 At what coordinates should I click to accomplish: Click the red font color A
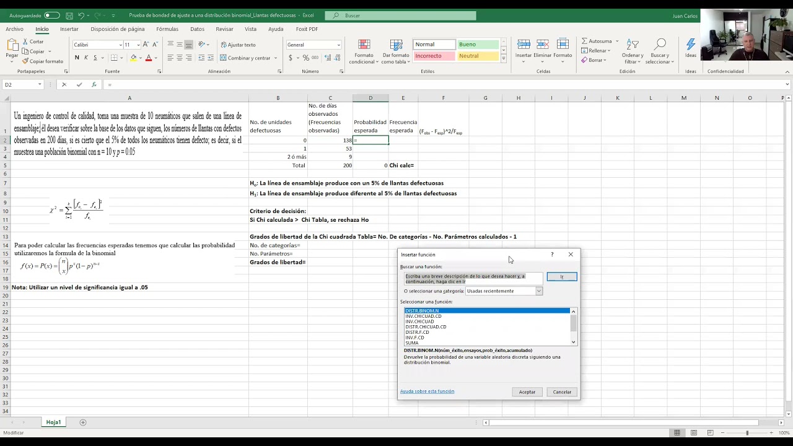click(x=149, y=58)
